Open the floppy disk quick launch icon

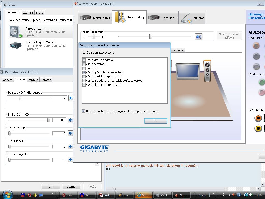(x=23, y=195)
